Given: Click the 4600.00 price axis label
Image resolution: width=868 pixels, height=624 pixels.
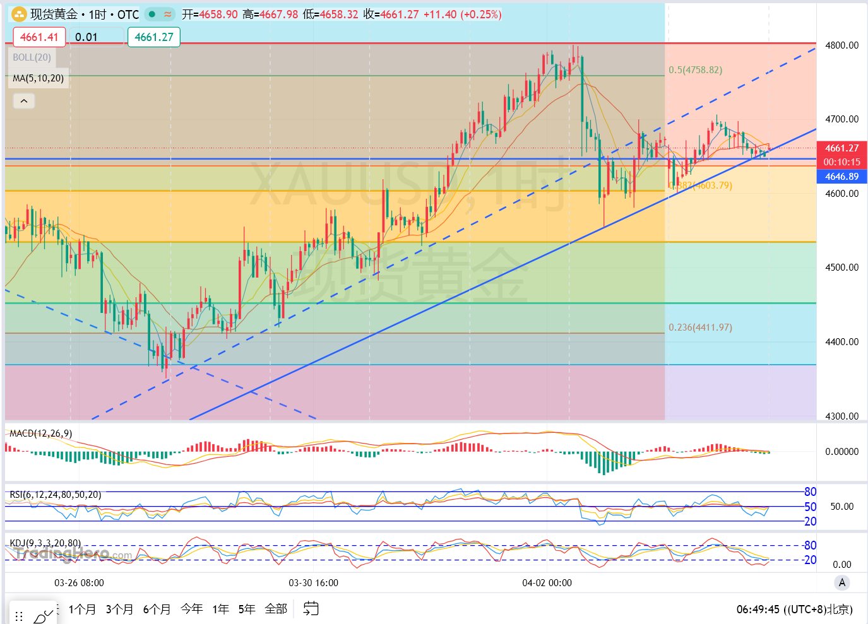Looking at the screenshot, I should pyautogui.click(x=842, y=194).
